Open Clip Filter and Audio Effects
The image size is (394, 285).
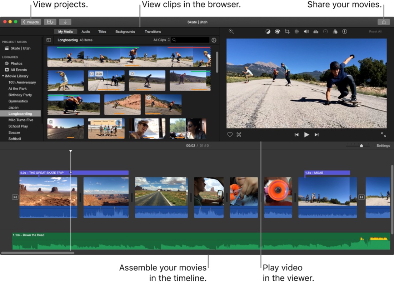[335, 32]
